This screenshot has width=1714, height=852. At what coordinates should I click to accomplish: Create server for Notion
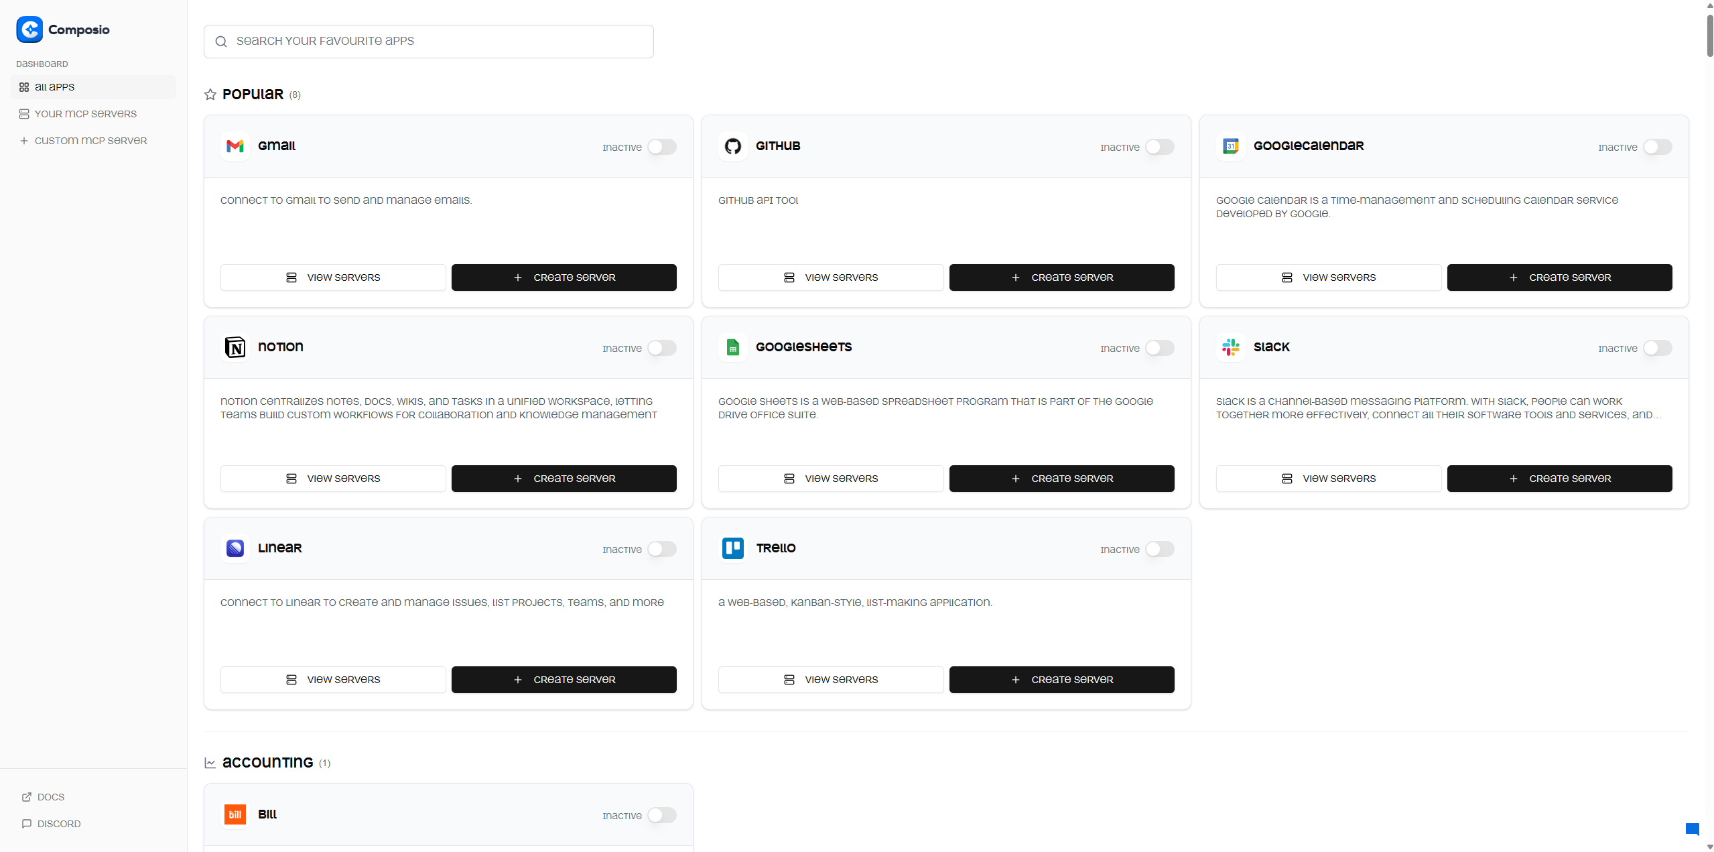(564, 479)
